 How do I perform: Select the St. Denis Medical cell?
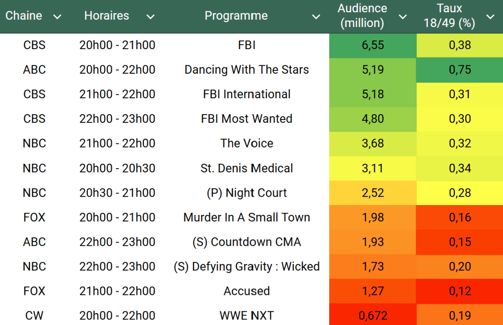247,168
